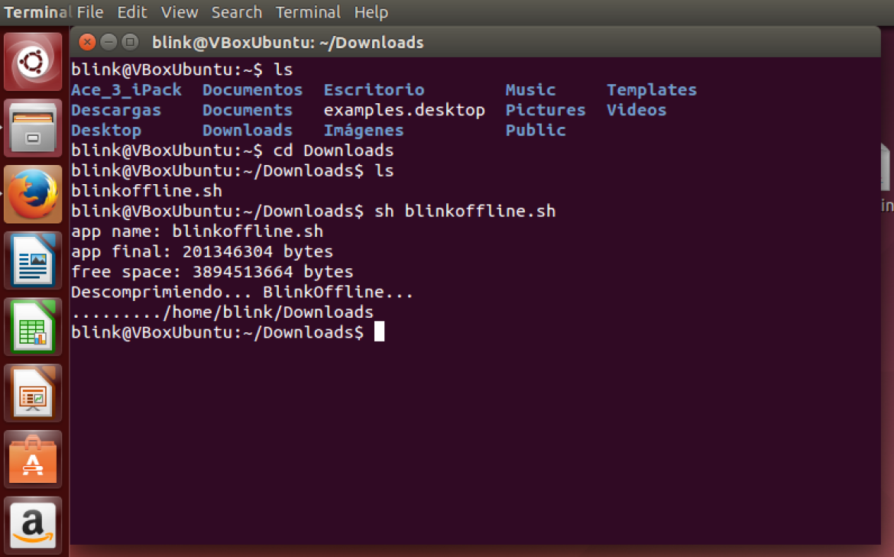This screenshot has height=557, width=894.
Task: Open LibreOffice Writer from the dock
Action: pos(33,260)
